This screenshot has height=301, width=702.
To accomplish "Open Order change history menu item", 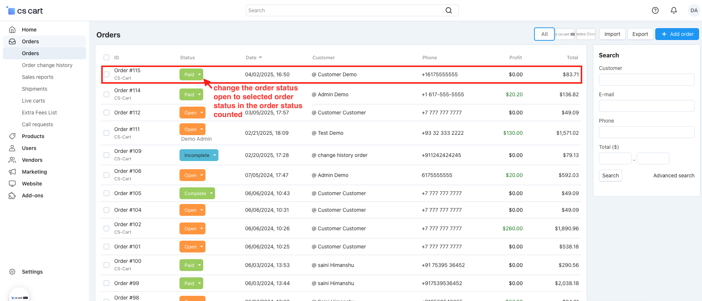I will pyautogui.click(x=47, y=65).
